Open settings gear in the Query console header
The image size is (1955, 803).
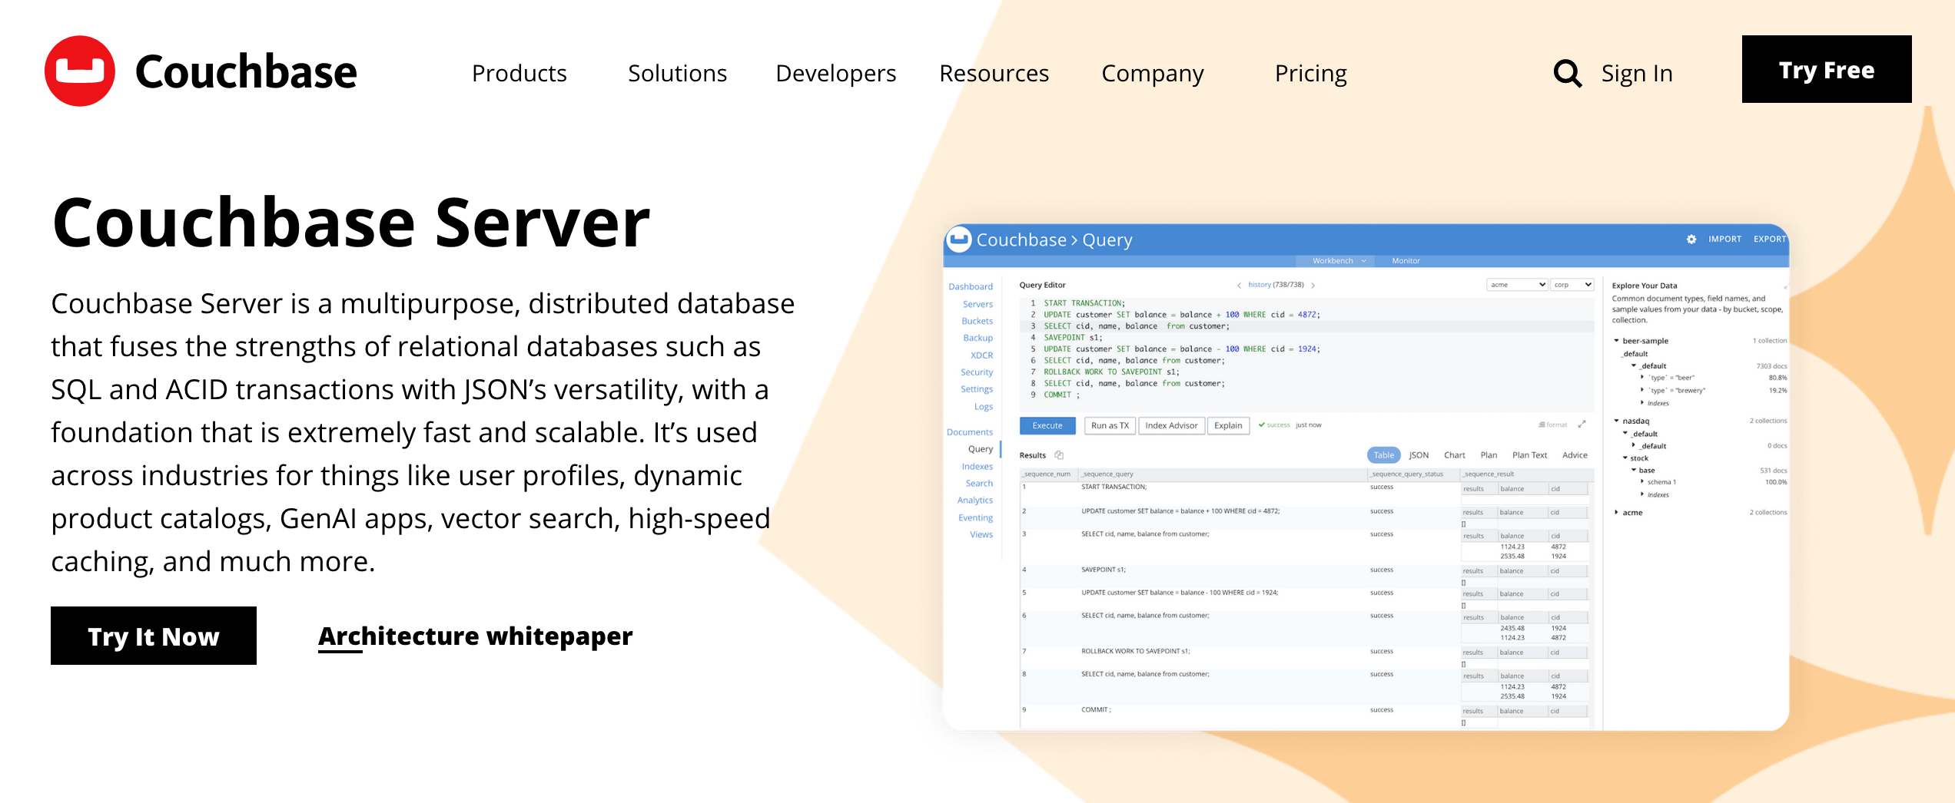coord(1691,240)
